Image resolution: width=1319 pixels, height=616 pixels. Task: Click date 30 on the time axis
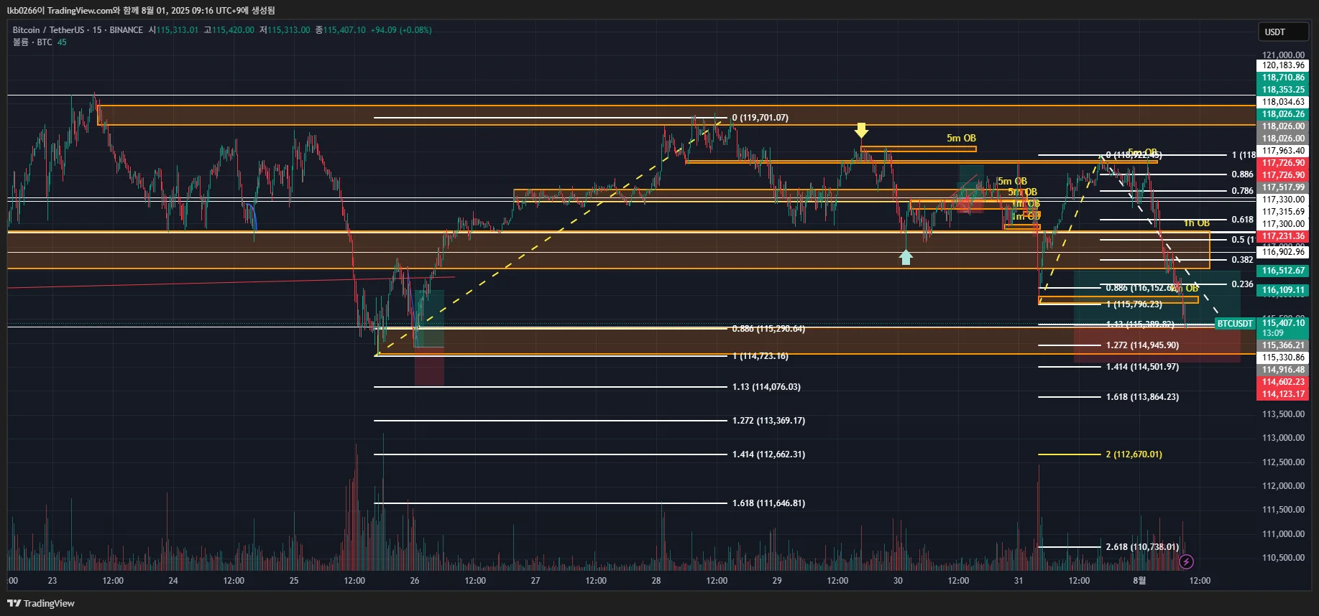[898, 581]
